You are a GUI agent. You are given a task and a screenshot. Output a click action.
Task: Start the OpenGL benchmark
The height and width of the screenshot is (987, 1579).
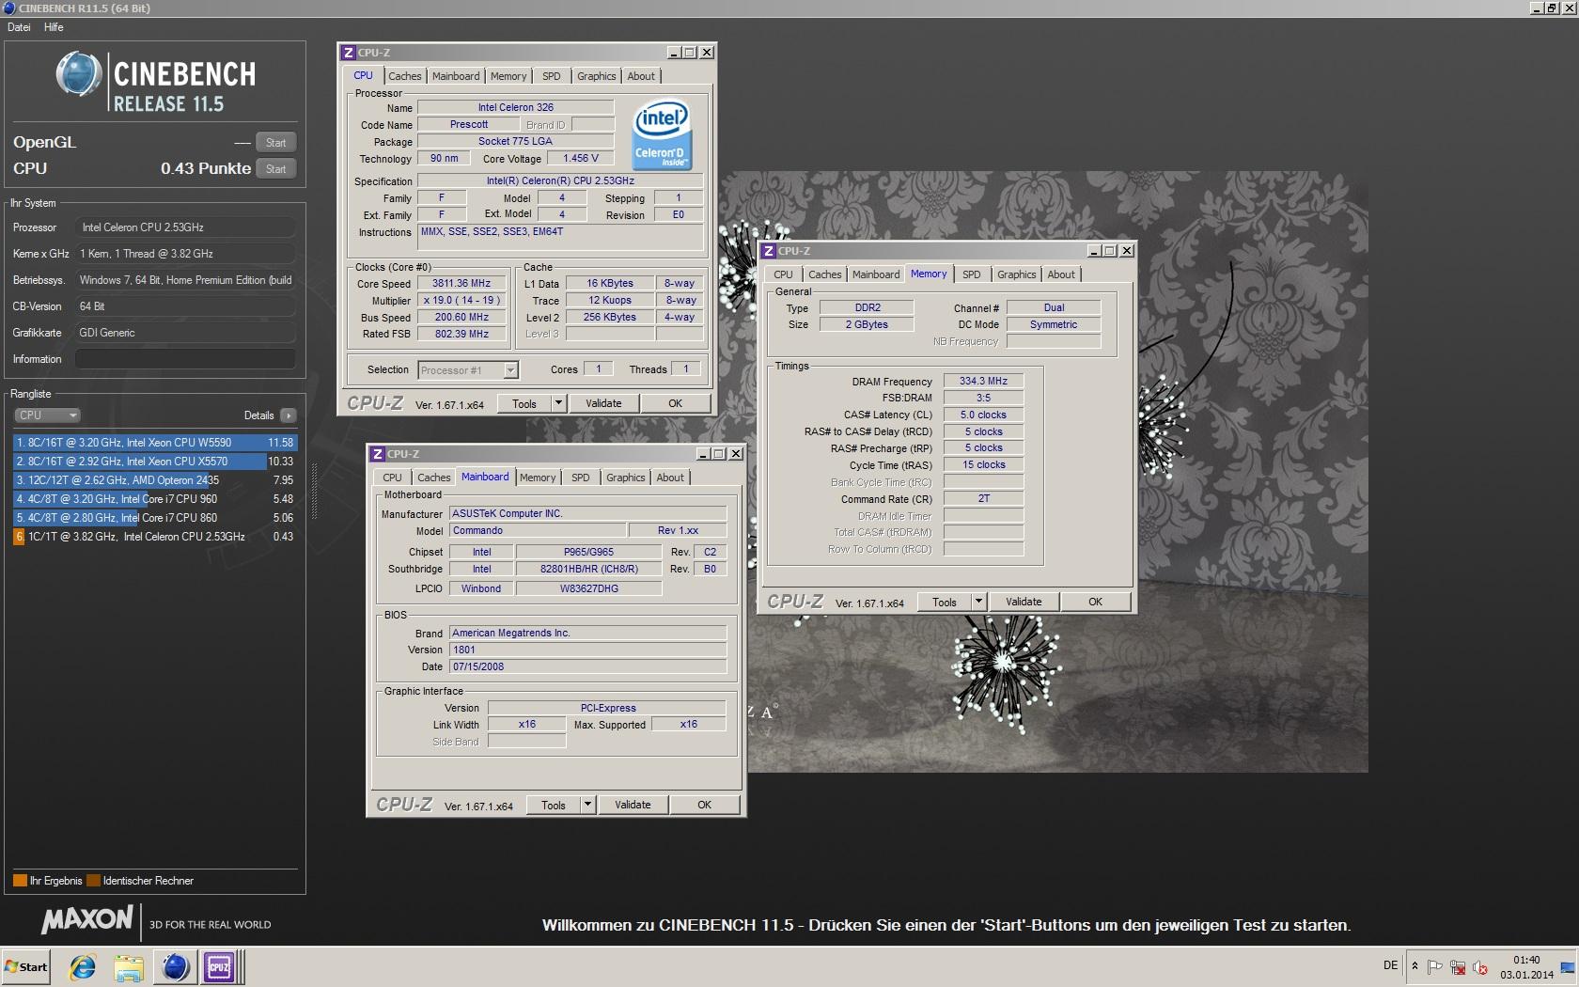(x=275, y=143)
